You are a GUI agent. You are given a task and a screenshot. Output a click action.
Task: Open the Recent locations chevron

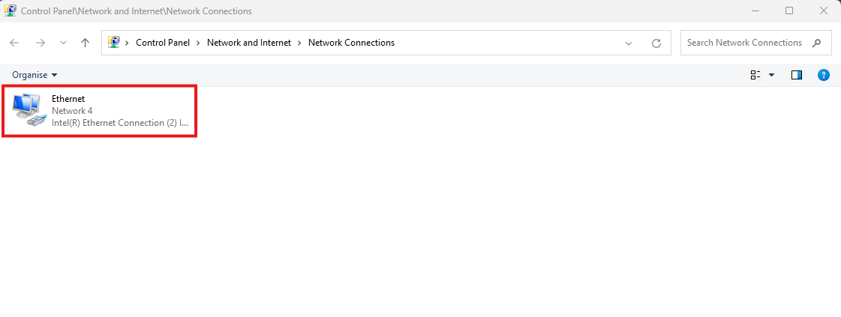63,43
